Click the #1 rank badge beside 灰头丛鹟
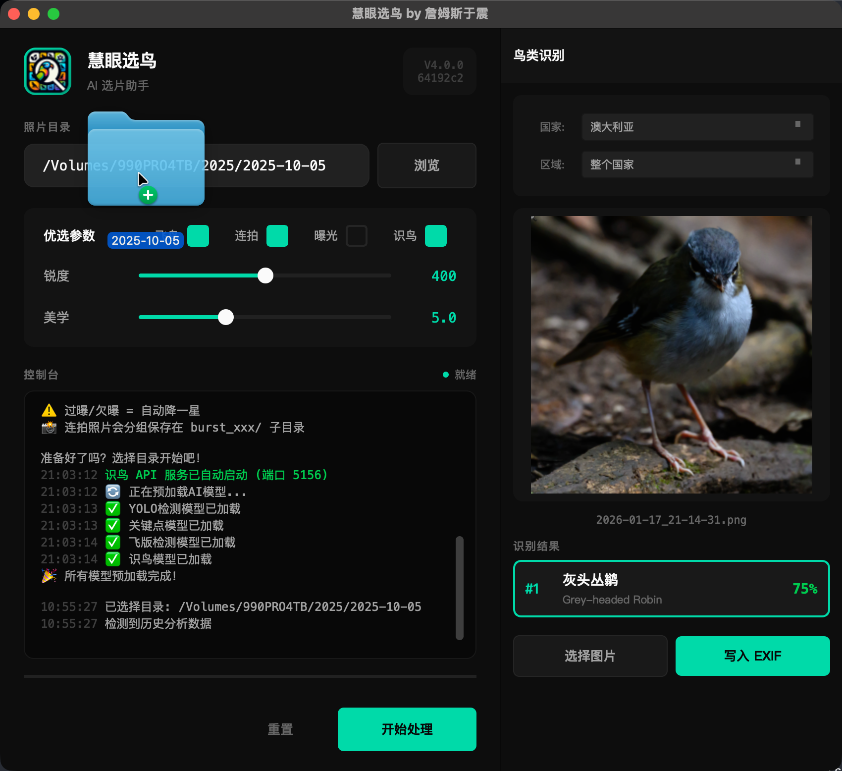This screenshot has width=842, height=771. (531, 589)
